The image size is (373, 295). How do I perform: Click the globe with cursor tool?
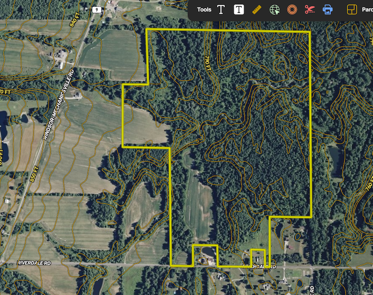pos(275,9)
